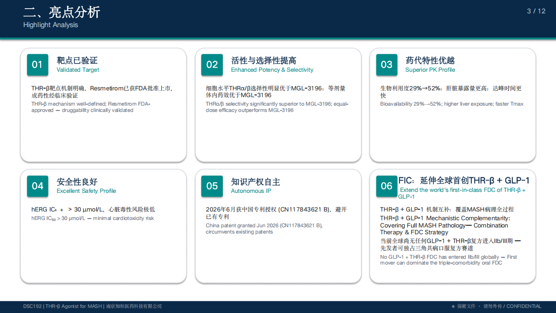Click 'minimal cardiotoxicity risk' English text

(93, 218)
